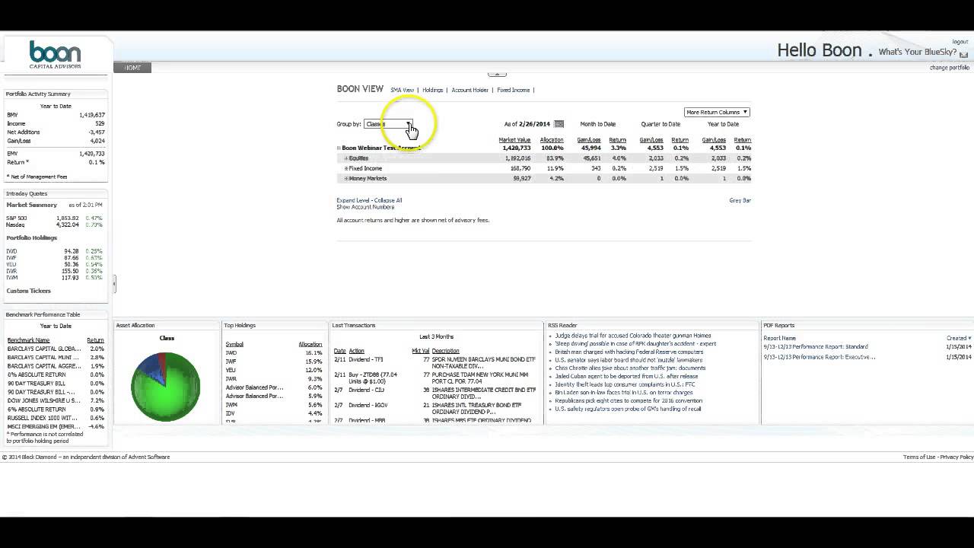
Task: Click Russell Index 1000 benchmark row
Action: point(56,418)
